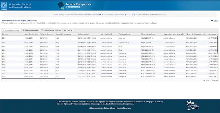
Task: Sort by the Ejercicio column header
Action: point(5,34)
